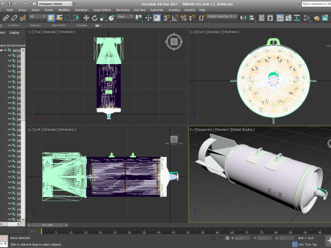Open the Create Selection Set dropdown

[221, 17]
